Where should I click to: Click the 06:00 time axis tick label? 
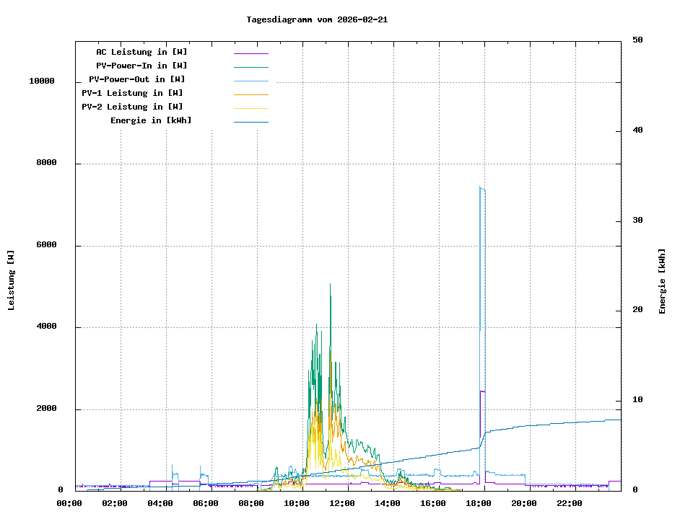[x=206, y=503]
